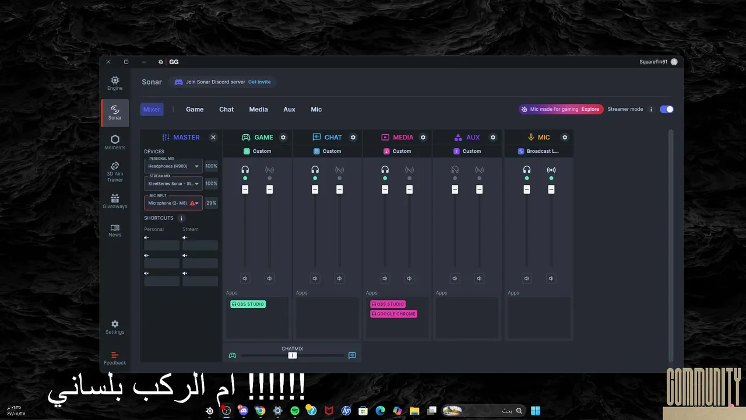
Task: Open the Giveaways section in the sidebar
Action: pyautogui.click(x=115, y=201)
